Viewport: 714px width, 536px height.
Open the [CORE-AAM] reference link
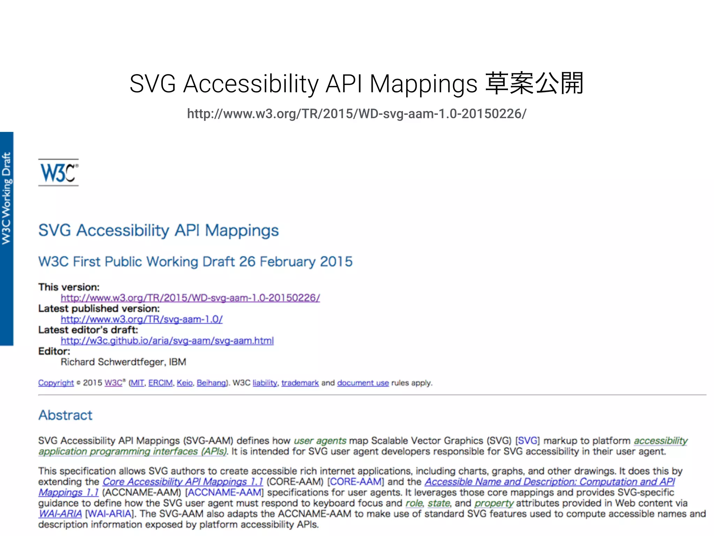click(356, 482)
